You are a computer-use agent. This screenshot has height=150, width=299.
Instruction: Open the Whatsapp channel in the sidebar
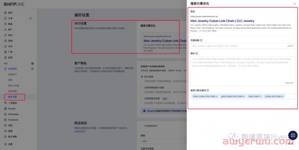click(x=13, y=114)
